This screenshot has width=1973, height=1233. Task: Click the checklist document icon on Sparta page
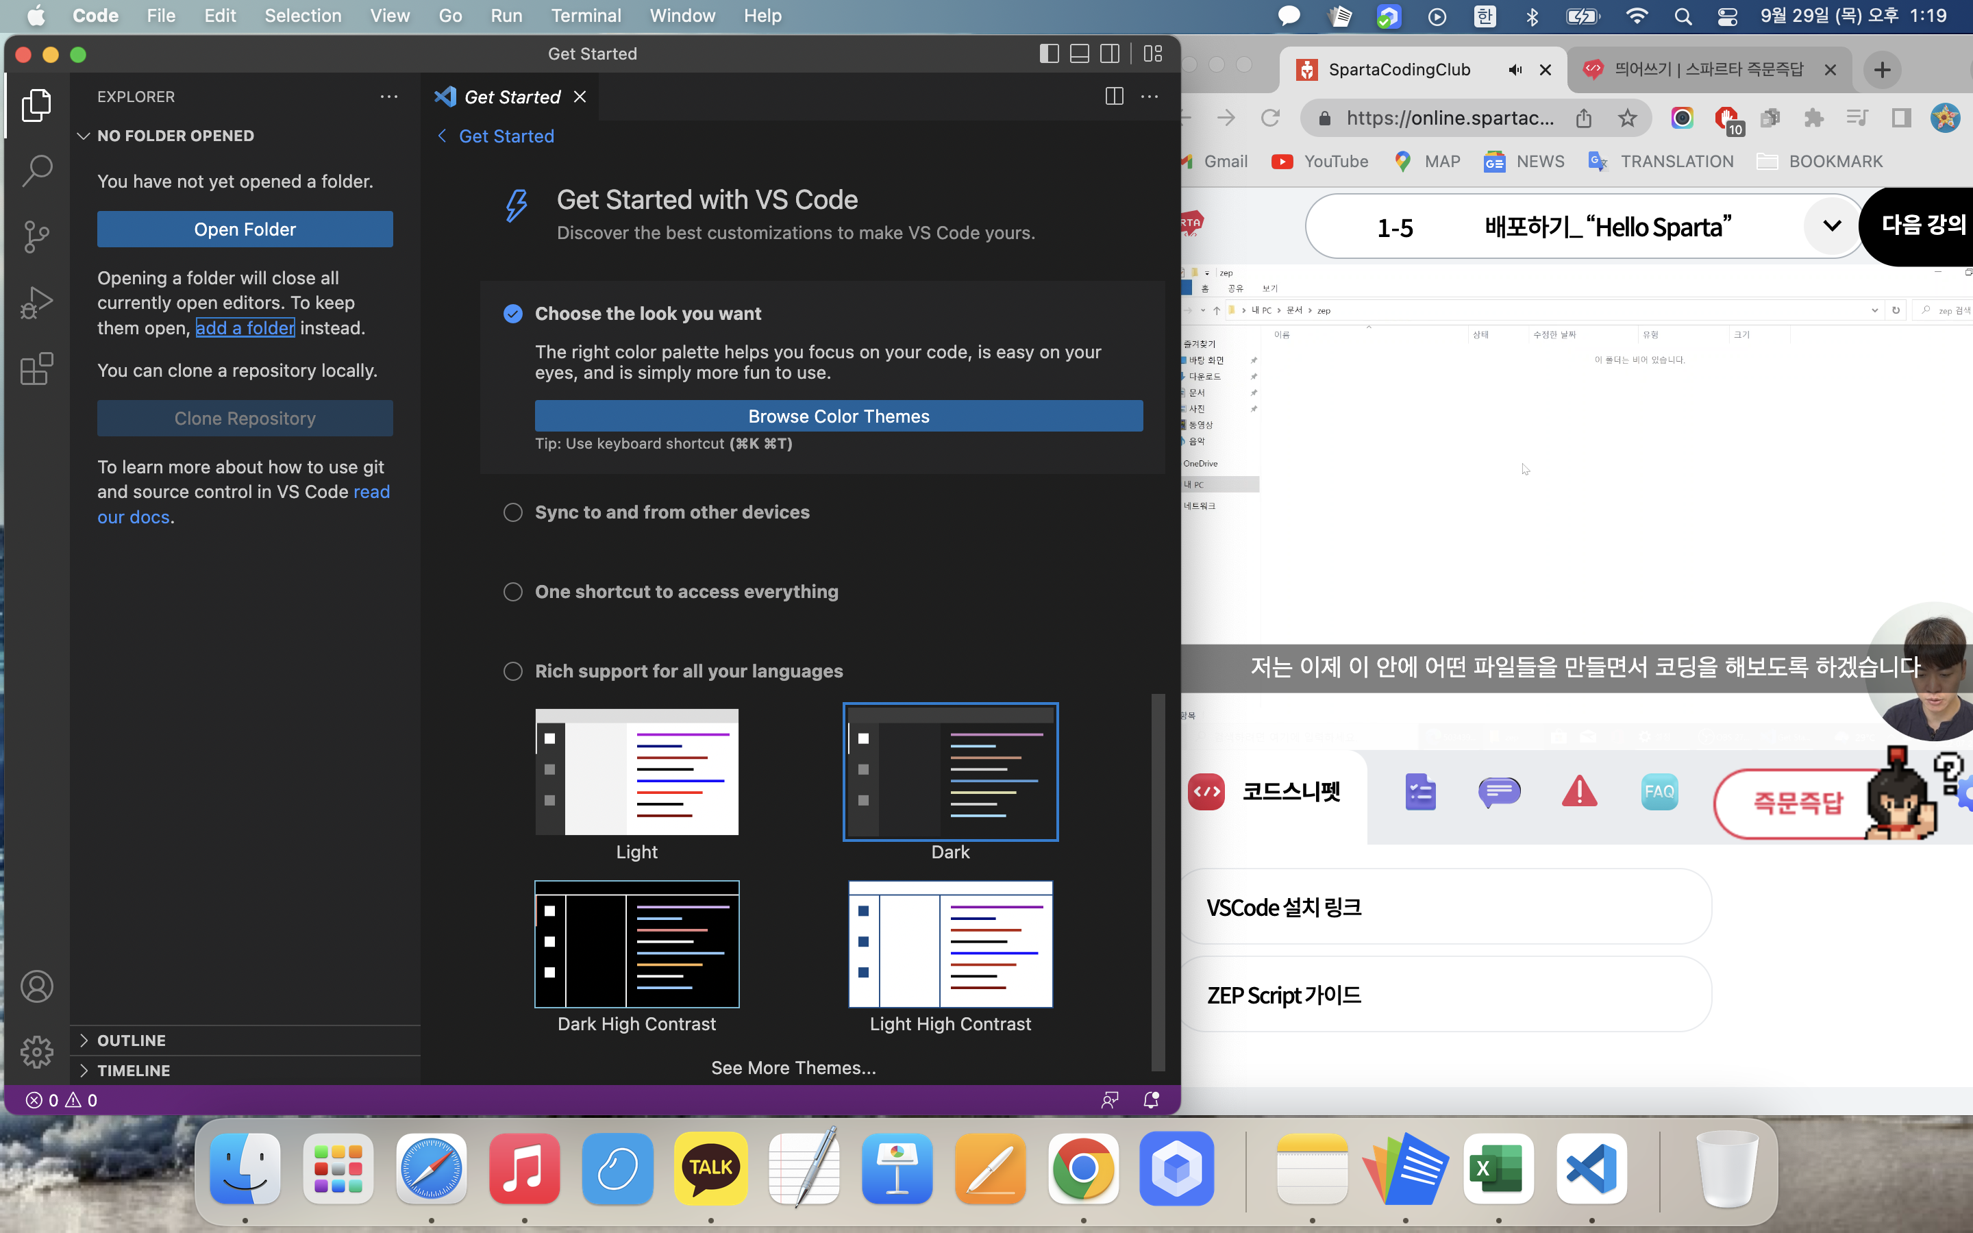click(1420, 791)
